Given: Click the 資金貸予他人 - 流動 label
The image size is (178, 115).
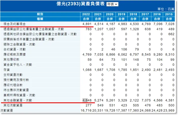Looking at the screenshot, I should 18,65.
